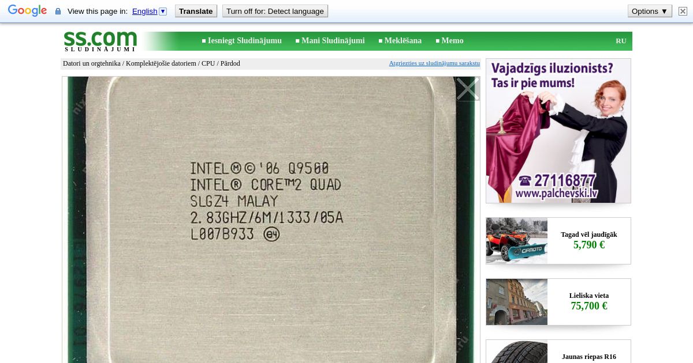
Task: Close the Google Translate bar
Action: click(x=683, y=11)
